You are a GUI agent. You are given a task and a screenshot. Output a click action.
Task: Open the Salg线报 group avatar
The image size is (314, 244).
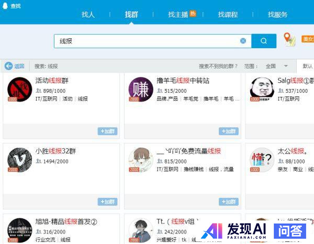262,89
